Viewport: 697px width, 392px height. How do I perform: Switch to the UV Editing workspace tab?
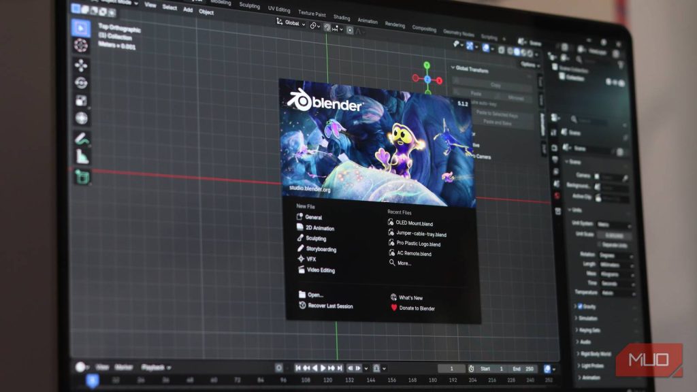pyautogui.click(x=278, y=9)
